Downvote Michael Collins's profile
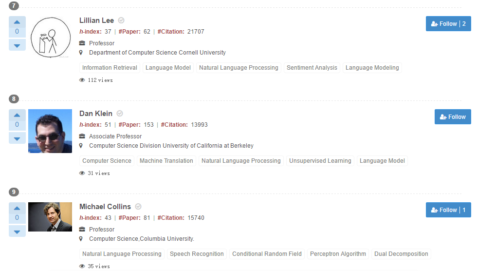 pos(17,231)
